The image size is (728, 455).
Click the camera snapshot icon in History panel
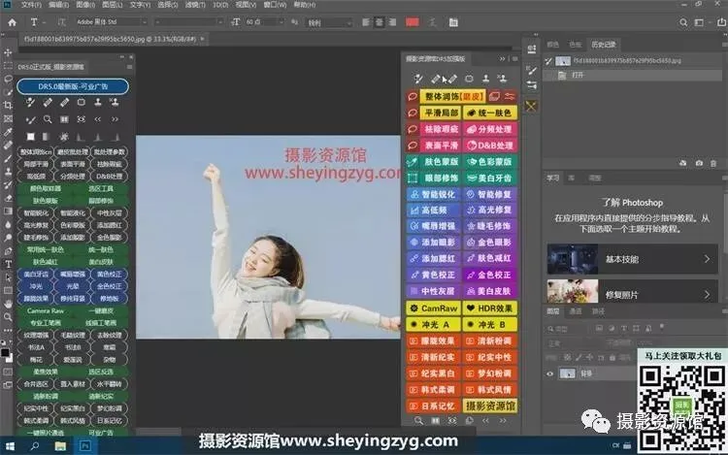coord(699,163)
